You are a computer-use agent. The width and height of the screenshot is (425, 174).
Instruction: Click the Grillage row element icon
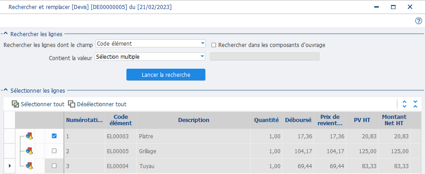29,151
